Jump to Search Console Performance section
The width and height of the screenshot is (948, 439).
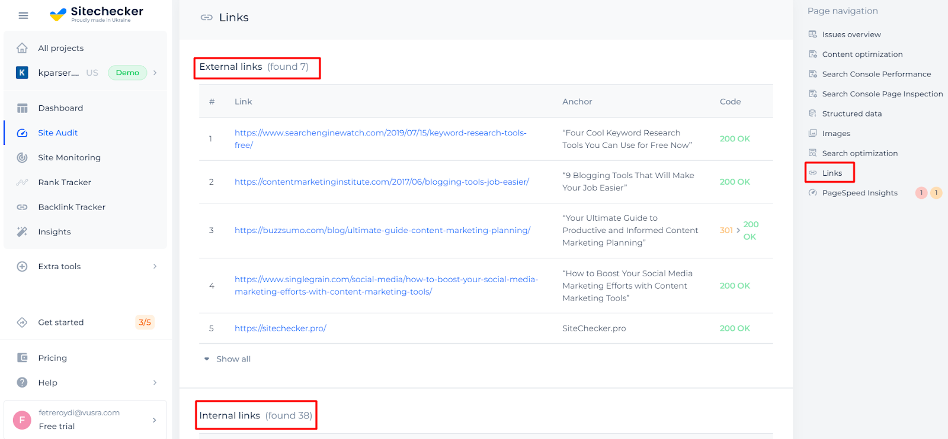click(x=876, y=74)
